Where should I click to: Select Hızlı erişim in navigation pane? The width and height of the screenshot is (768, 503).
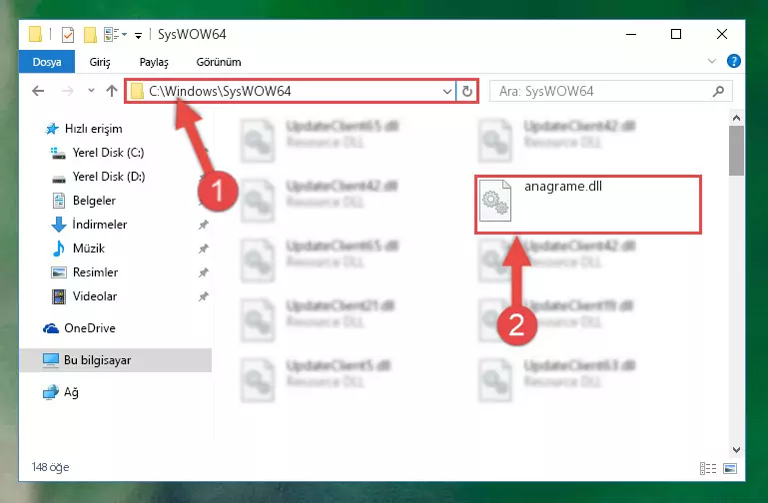click(x=93, y=129)
